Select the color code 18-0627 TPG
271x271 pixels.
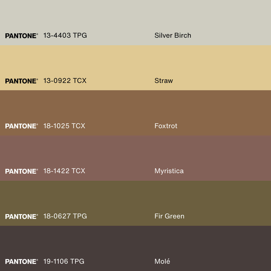pos(65,216)
